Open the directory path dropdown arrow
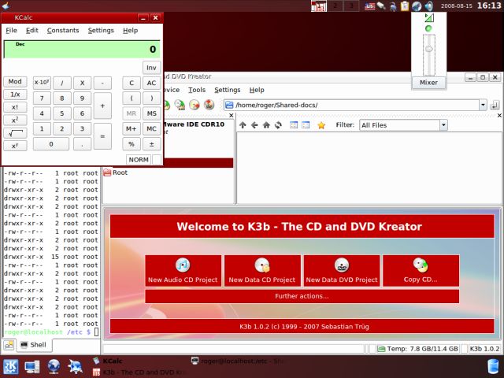 [x=482, y=105]
